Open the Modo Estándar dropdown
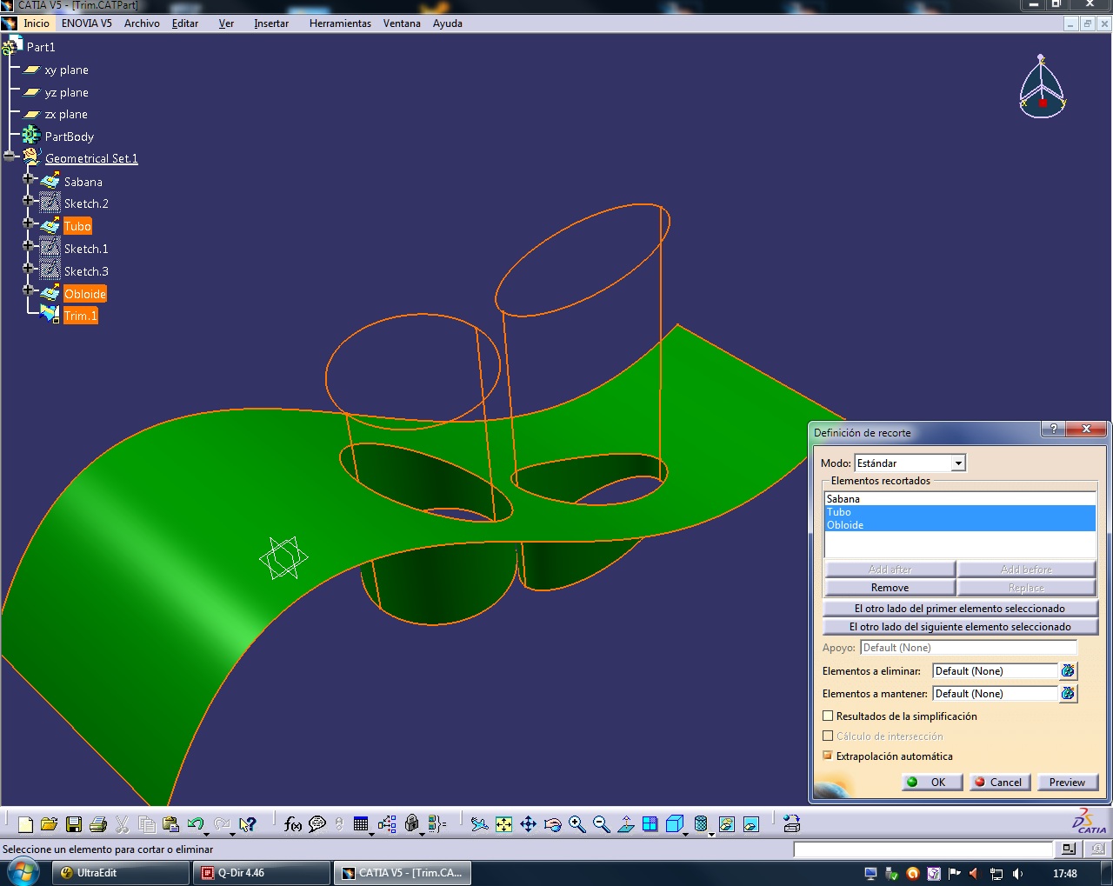This screenshot has width=1113, height=886. click(958, 463)
